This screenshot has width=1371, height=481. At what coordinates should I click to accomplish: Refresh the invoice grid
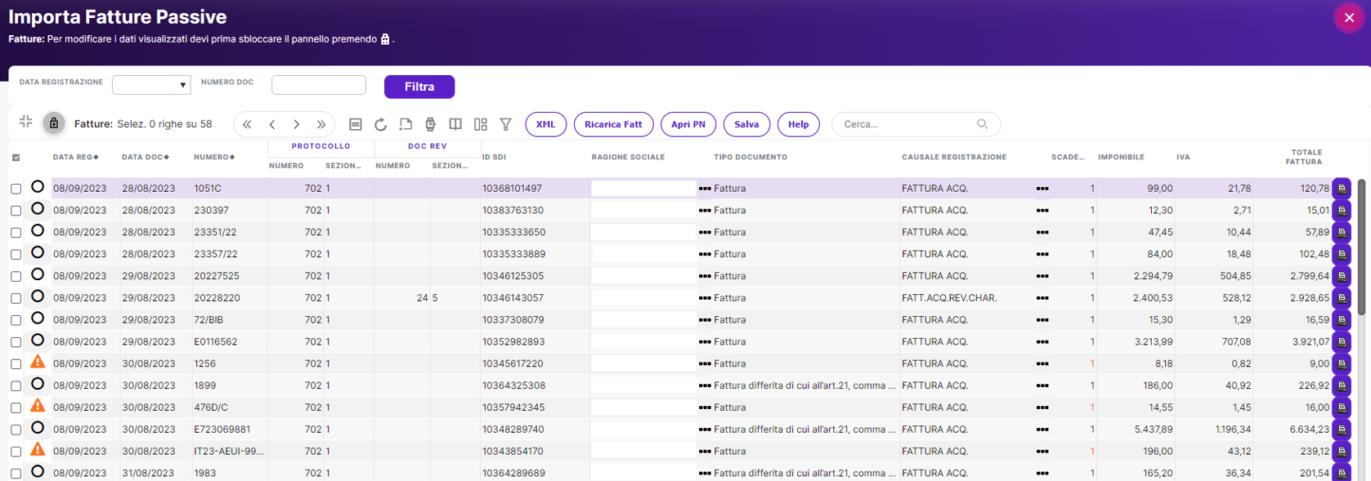[x=381, y=124]
